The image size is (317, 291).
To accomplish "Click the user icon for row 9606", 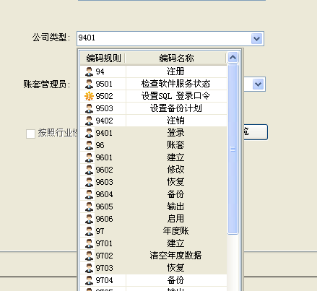I will pos(89,219).
